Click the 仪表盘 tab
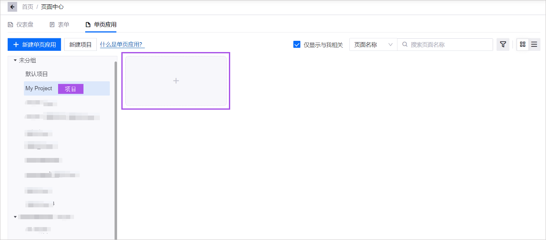The height and width of the screenshot is (240, 546). coord(21,25)
